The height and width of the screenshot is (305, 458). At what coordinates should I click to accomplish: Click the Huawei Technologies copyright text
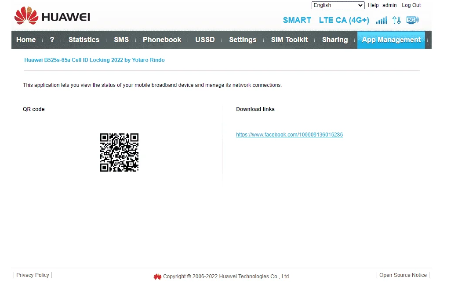tap(226, 276)
